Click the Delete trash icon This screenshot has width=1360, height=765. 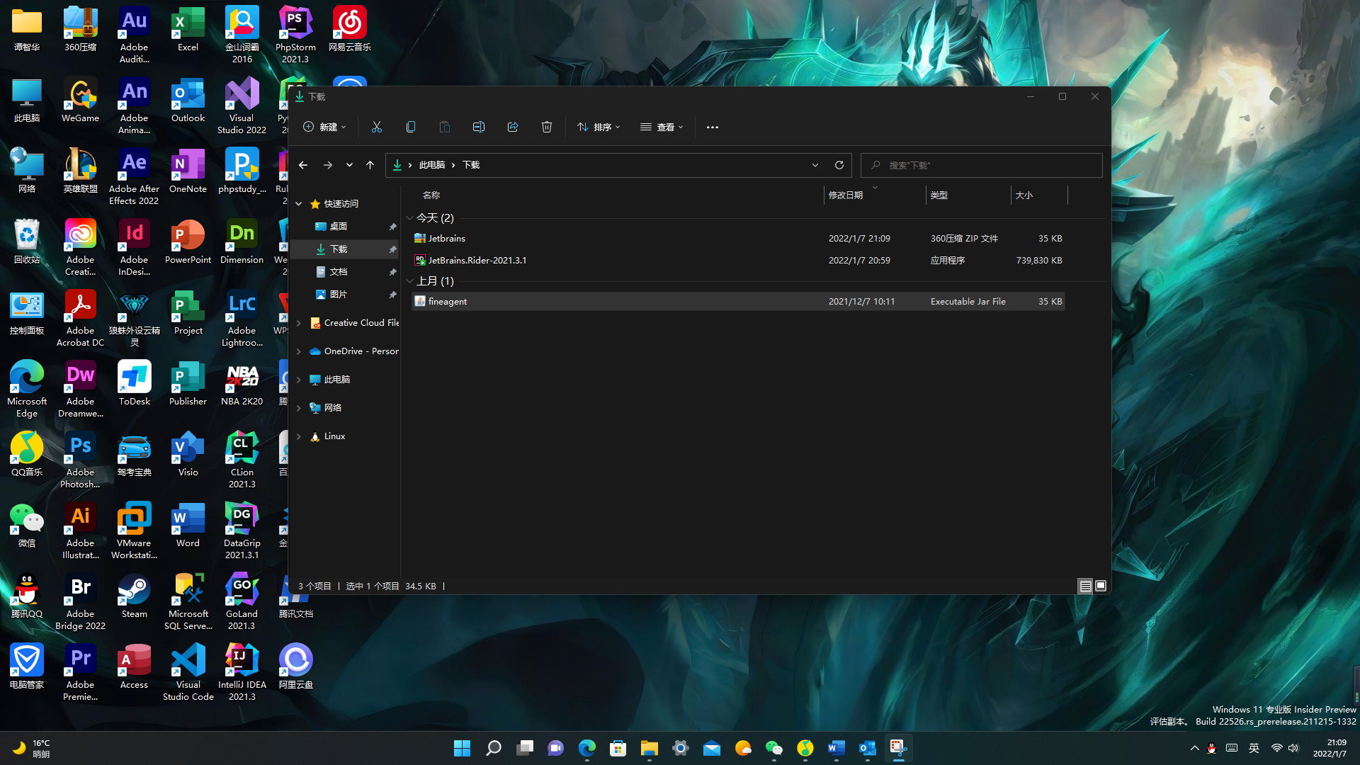pos(546,127)
